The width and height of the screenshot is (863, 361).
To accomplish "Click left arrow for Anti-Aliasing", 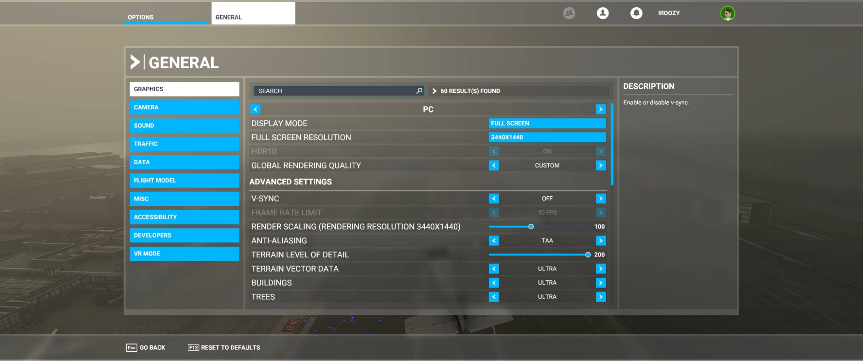I will tap(494, 241).
